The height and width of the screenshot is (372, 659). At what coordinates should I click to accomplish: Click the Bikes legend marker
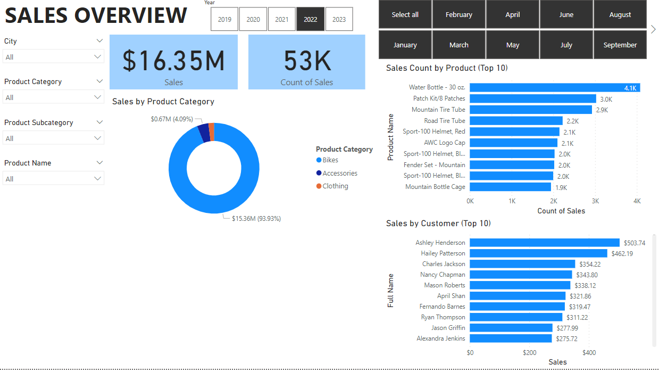pos(319,160)
